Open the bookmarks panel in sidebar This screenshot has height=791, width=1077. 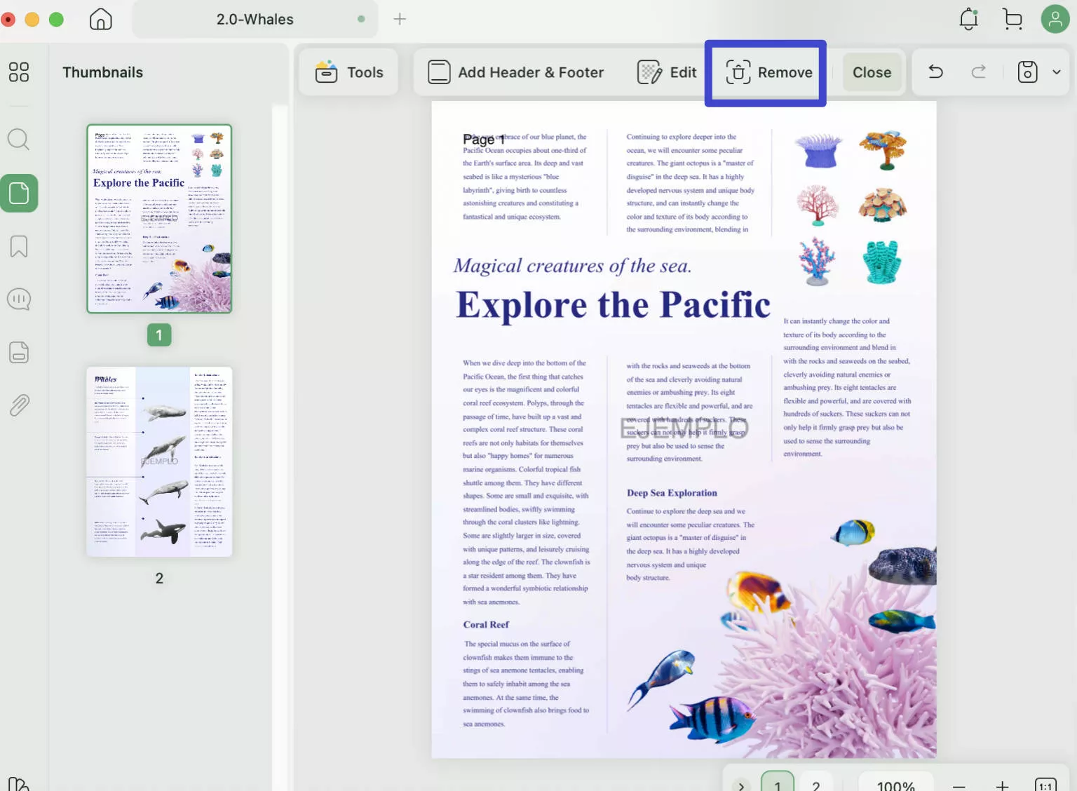(x=19, y=246)
